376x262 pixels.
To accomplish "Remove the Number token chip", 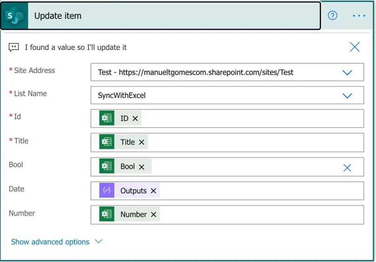I will (154, 214).
